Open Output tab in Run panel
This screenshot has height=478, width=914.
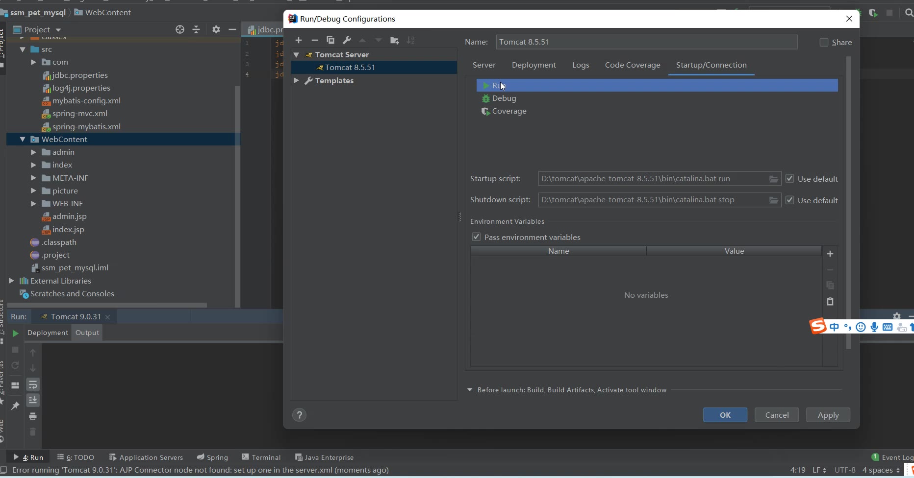coord(87,333)
